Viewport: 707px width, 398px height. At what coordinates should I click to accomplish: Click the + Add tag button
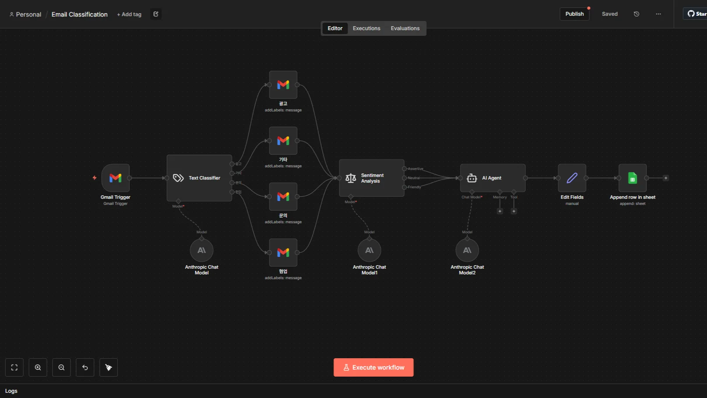[x=129, y=14]
